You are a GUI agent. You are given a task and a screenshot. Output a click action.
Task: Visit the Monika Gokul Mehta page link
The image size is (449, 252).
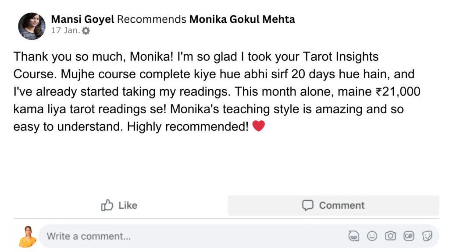(242, 19)
